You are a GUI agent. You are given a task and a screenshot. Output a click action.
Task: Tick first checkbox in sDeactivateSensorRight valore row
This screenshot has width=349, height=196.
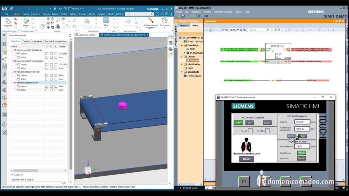point(47,75)
